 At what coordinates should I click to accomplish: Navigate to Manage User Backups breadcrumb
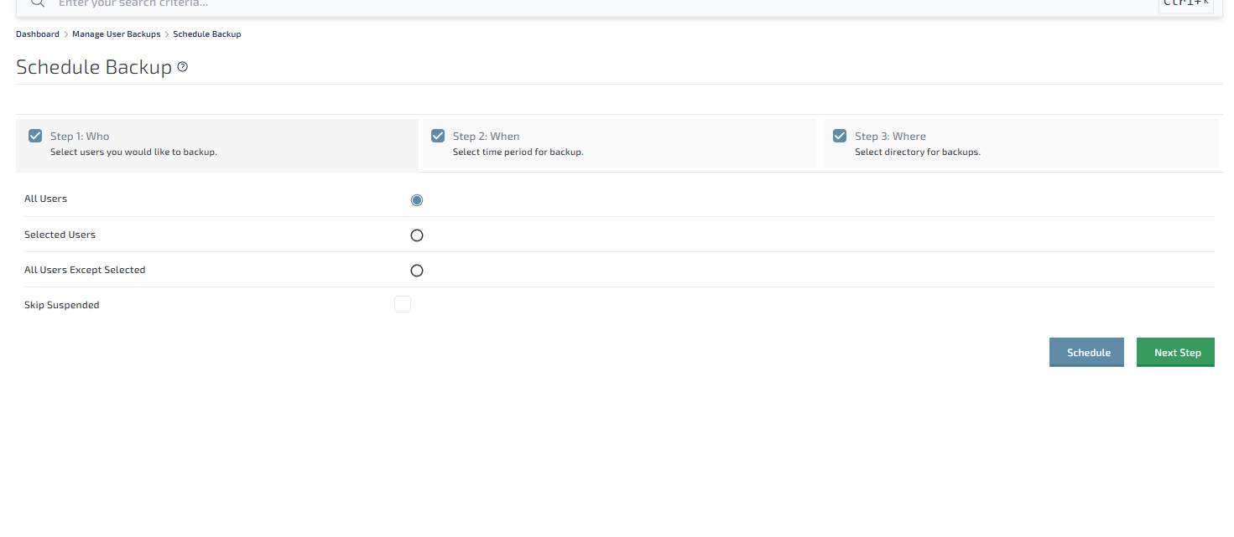(116, 34)
